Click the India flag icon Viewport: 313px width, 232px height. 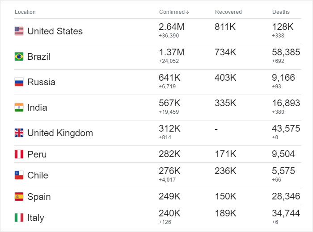19,108
